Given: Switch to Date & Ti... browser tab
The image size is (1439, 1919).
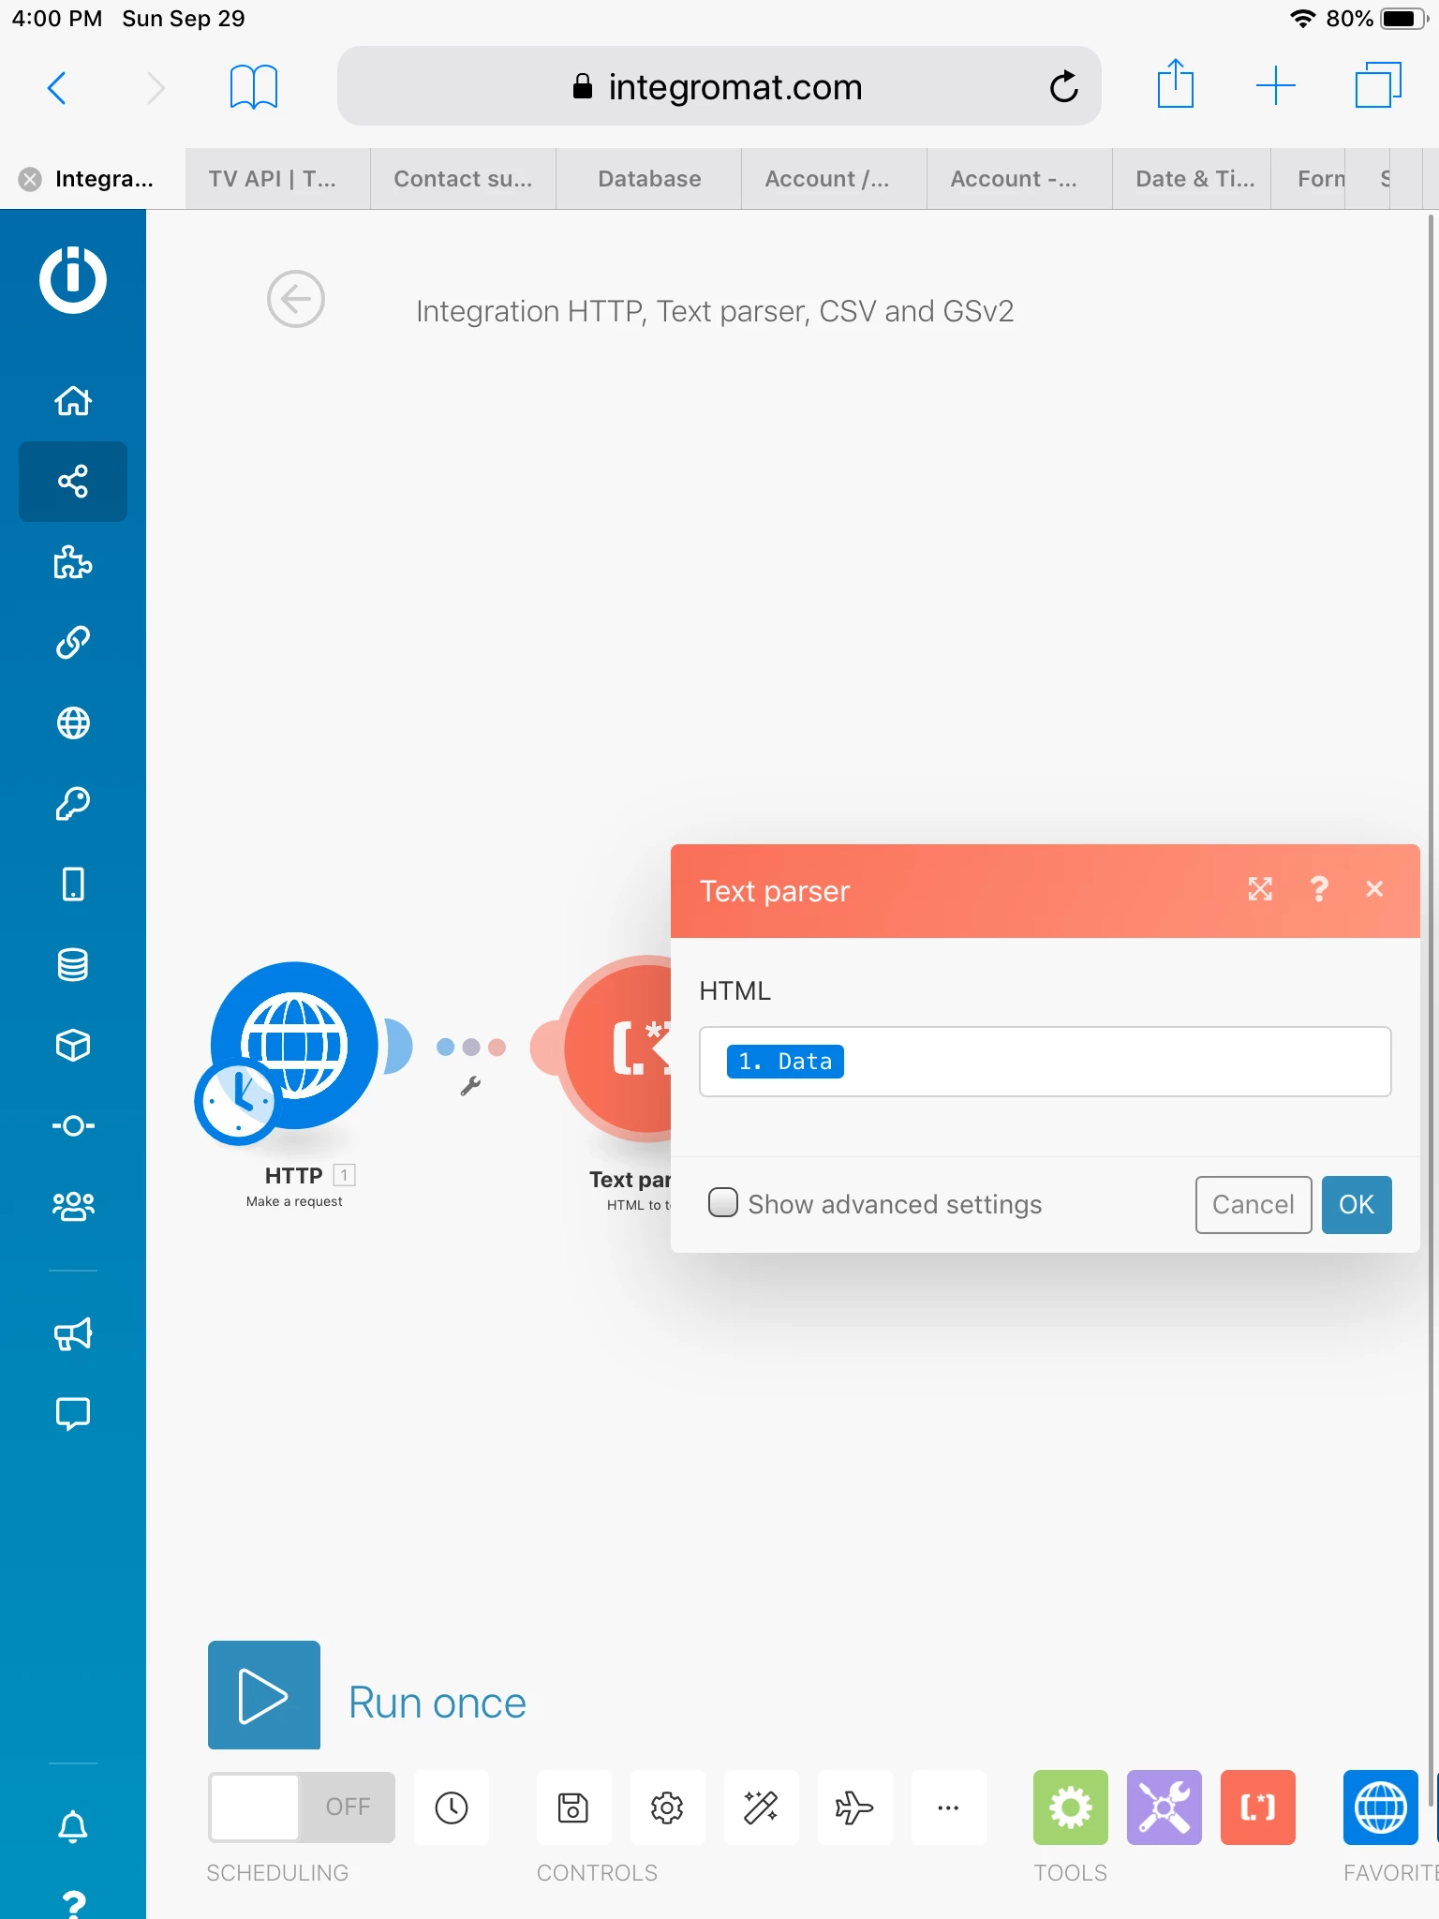Looking at the screenshot, I should pos(1192,179).
